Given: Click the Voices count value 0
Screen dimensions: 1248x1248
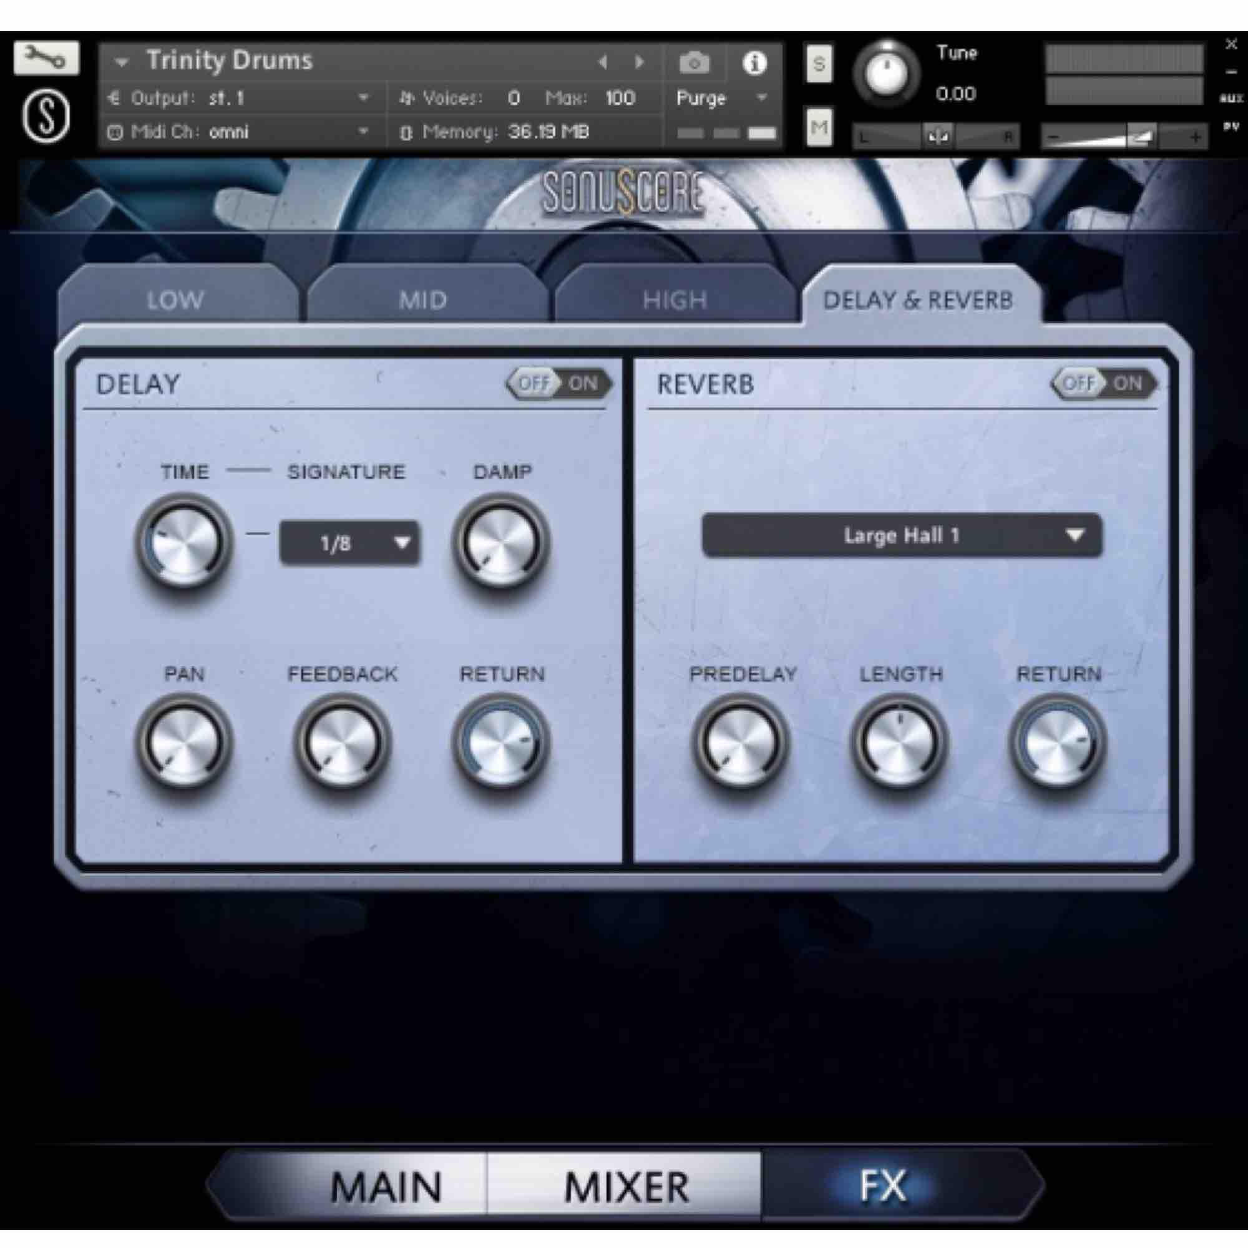Looking at the screenshot, I should click(514, 98).
